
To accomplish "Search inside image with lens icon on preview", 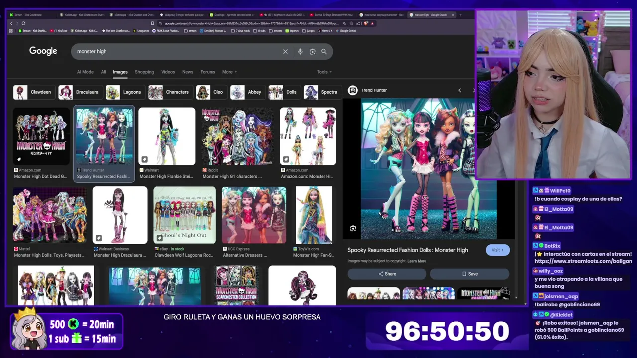I will coord(353,228).
